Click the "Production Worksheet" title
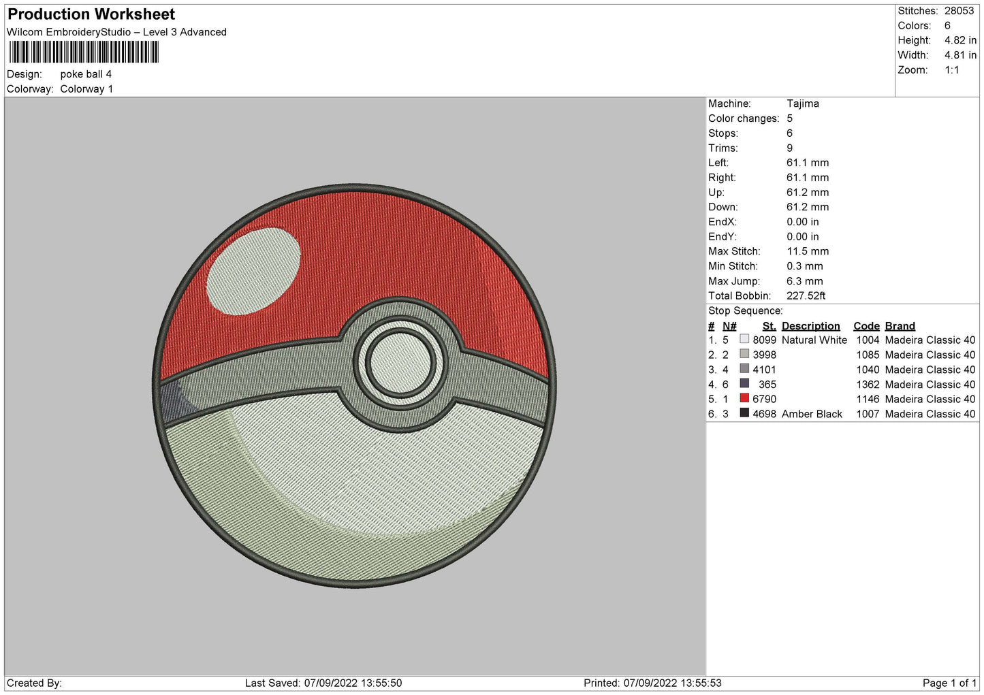The height and width of the screenshot is (695, 984). click(x=91, y=14)
